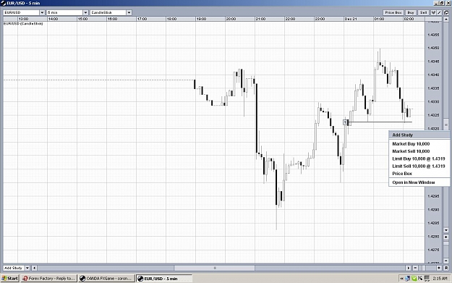Expand hidden system tray icons arrow
Viewport: 452px width, 283px height.
tap(402, 279)
